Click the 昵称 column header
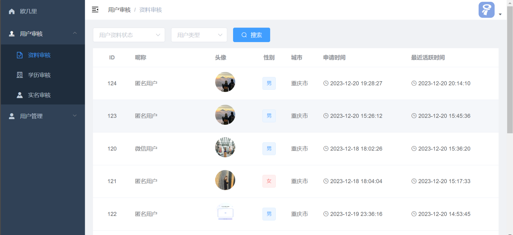 [141, 57]
